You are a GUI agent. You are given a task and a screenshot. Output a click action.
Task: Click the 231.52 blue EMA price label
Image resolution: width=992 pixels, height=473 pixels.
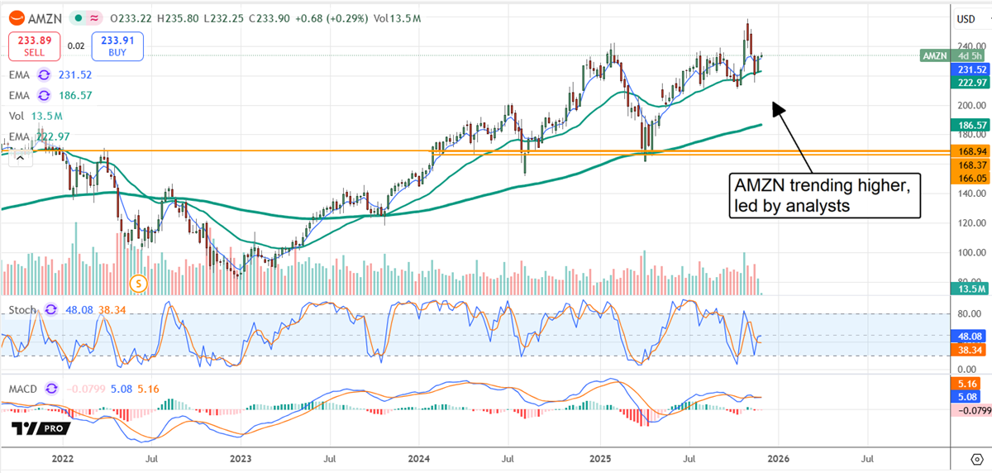coord(971,70)
